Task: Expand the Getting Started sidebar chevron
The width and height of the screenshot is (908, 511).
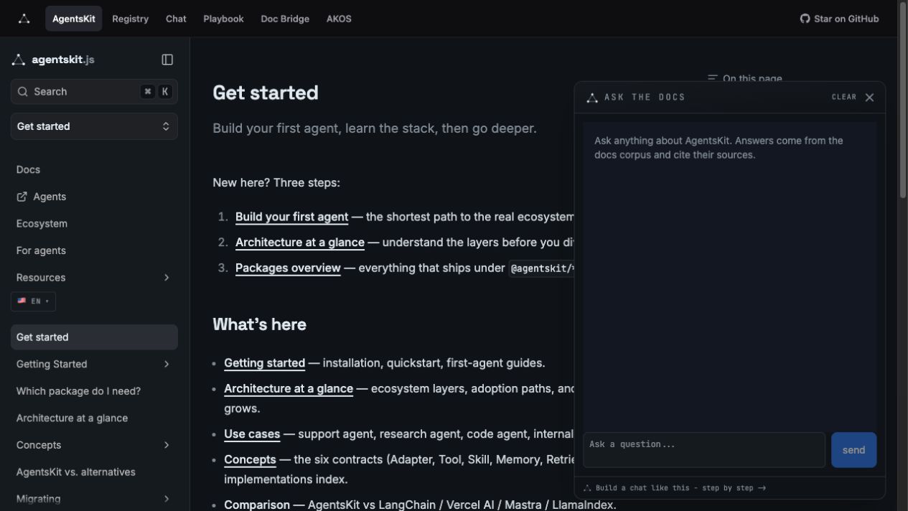Action: coord(167,364)
